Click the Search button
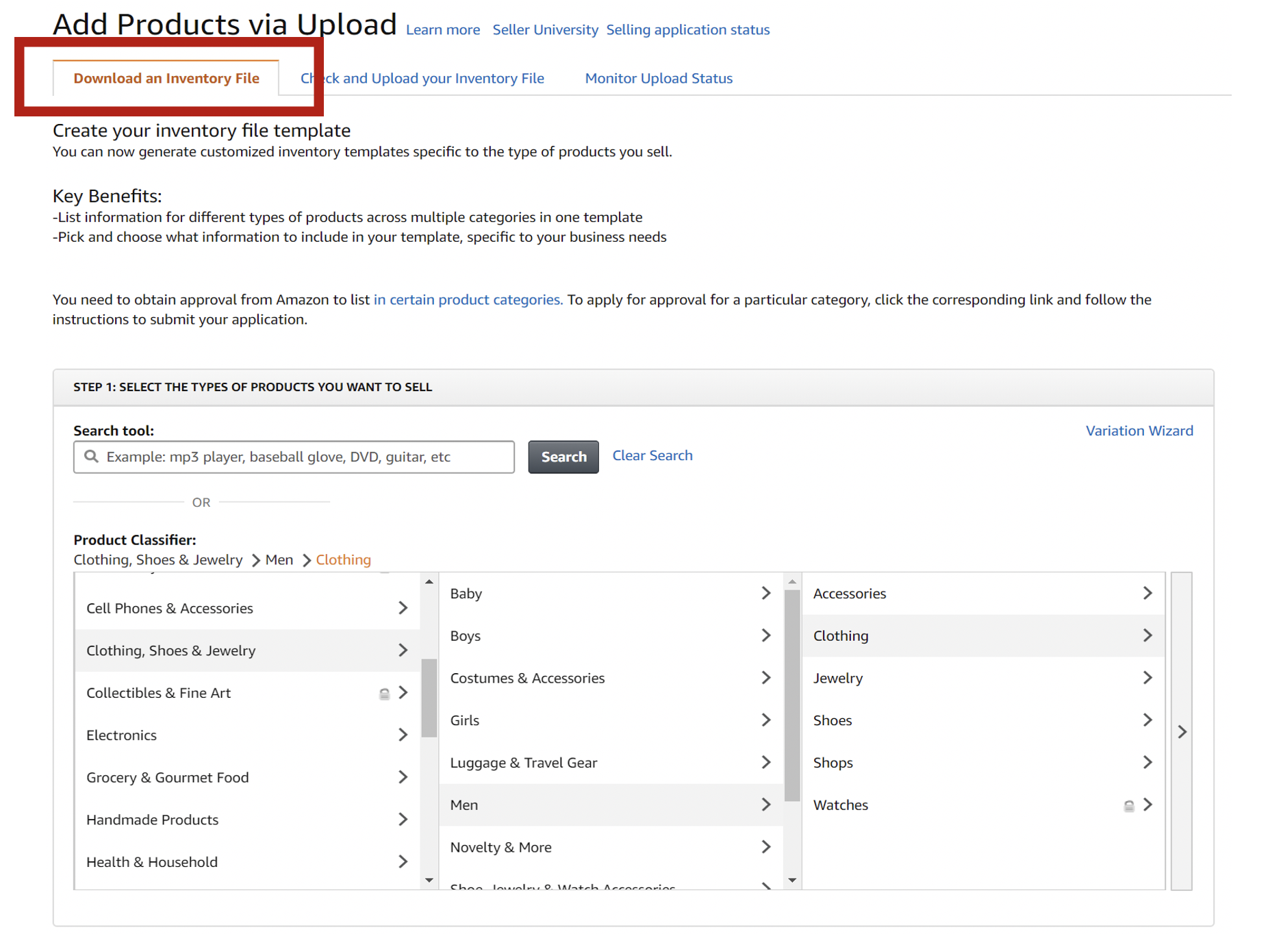Viewport: 1268px width, 934px height. [563, 457]
